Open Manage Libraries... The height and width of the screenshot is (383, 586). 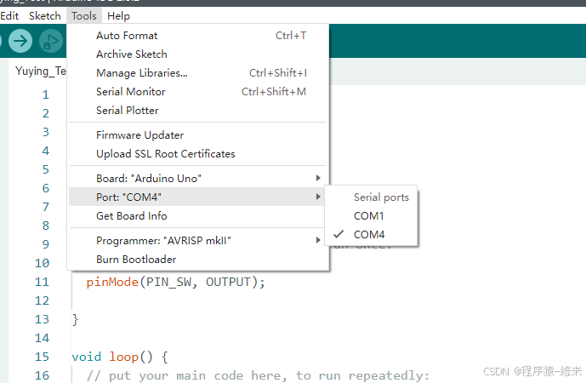point(198,73)
